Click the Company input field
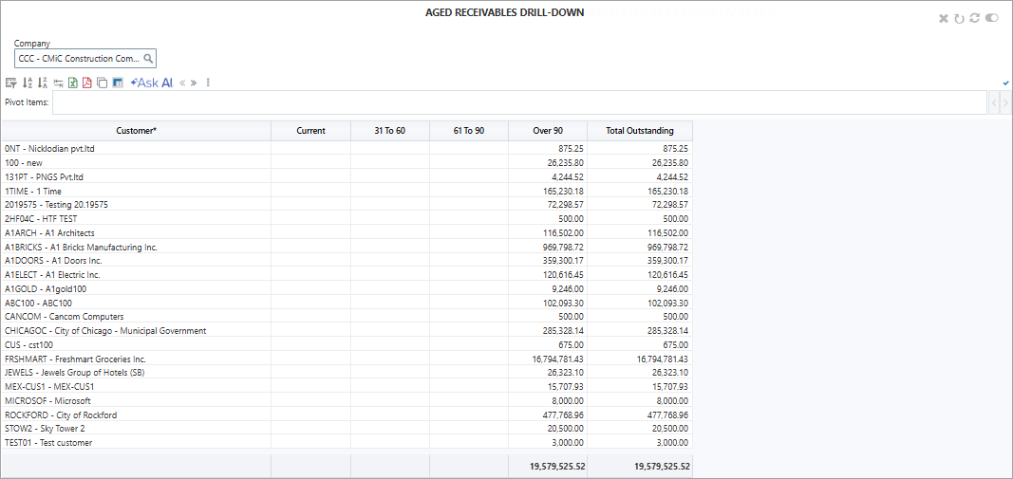This screenshot has height=479, width=1013. click(x=84, y=59)
